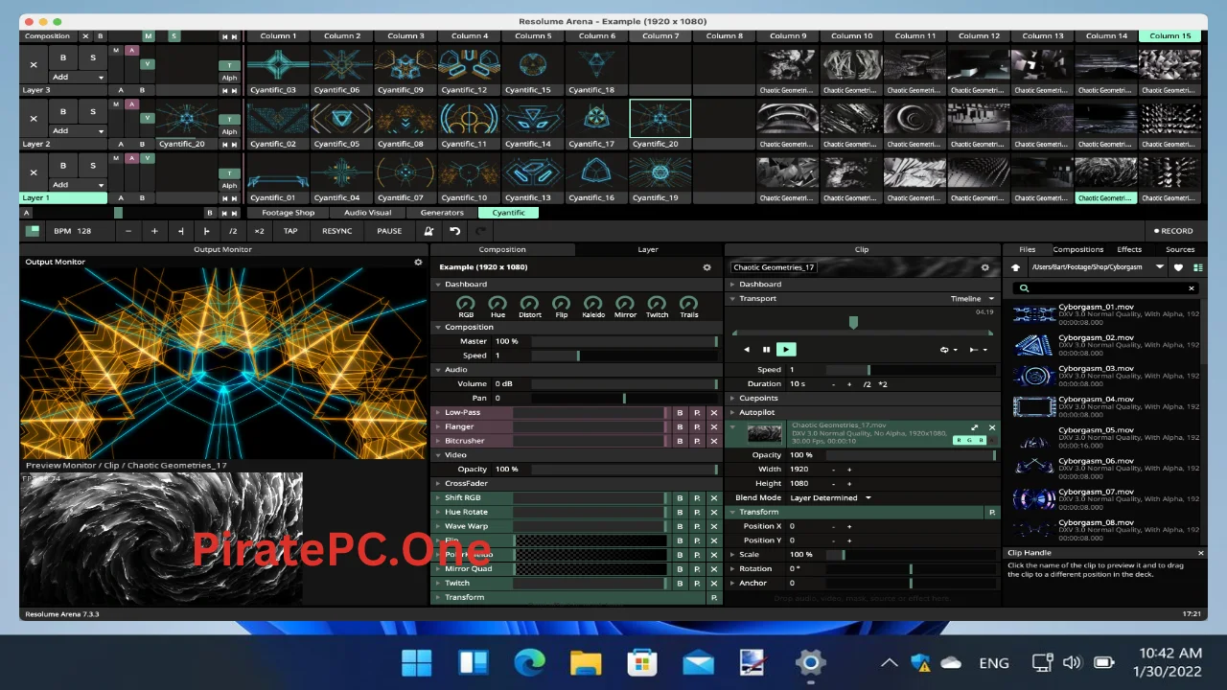Remove the Shift RGB effect with its X

[713, 498]
